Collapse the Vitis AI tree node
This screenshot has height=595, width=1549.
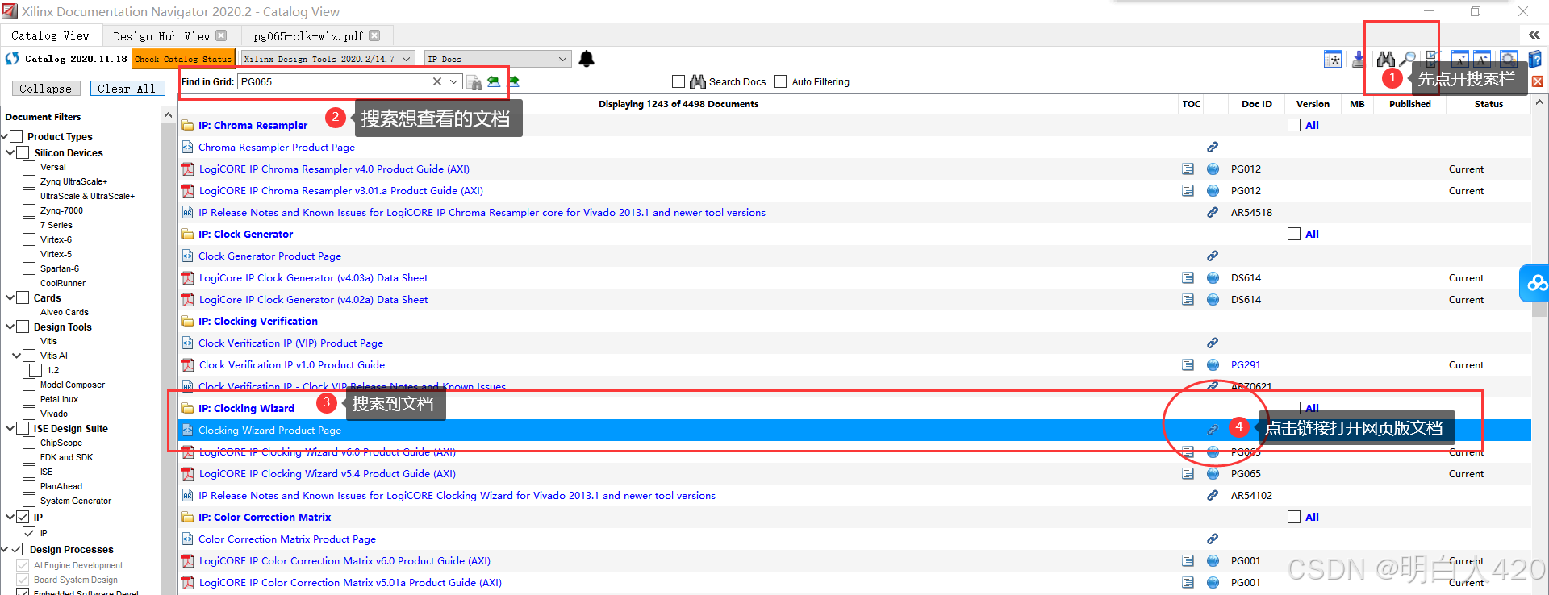tap(16, 356)
